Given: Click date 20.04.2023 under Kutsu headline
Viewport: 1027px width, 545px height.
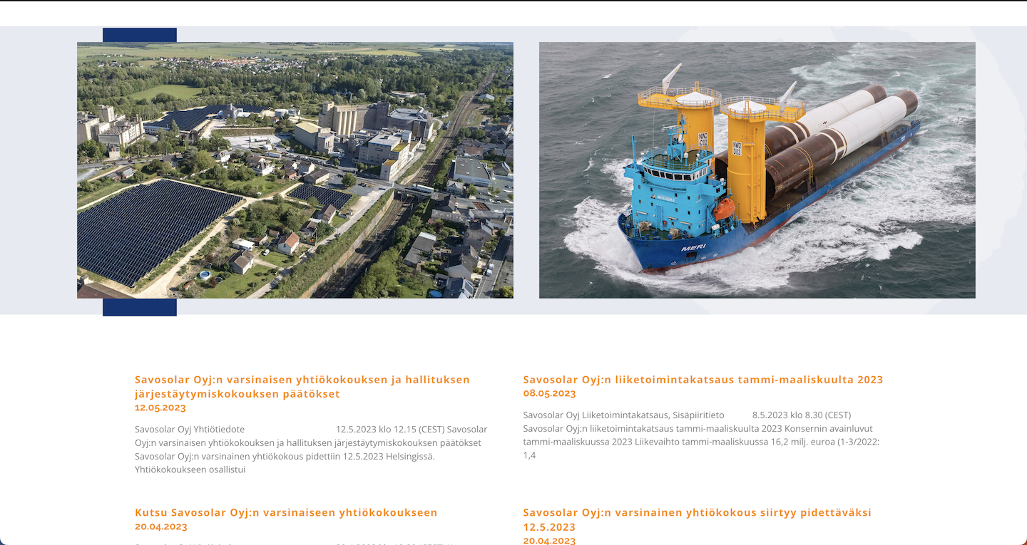Looking at the screenshot, I should pyautogui.click(x=160, y=526).
